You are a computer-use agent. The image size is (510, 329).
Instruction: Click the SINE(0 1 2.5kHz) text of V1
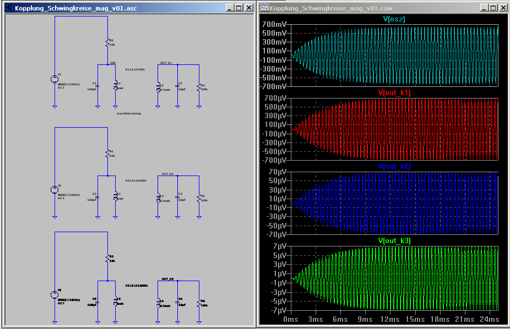[x=69, y=84]
